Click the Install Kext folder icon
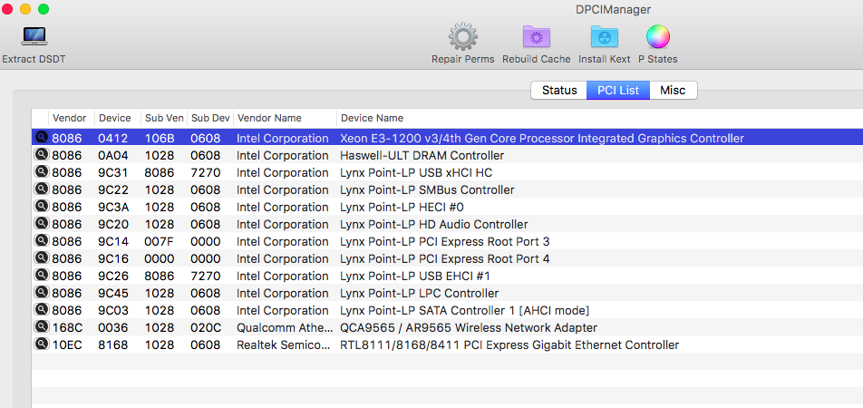 tap(604, 36)
